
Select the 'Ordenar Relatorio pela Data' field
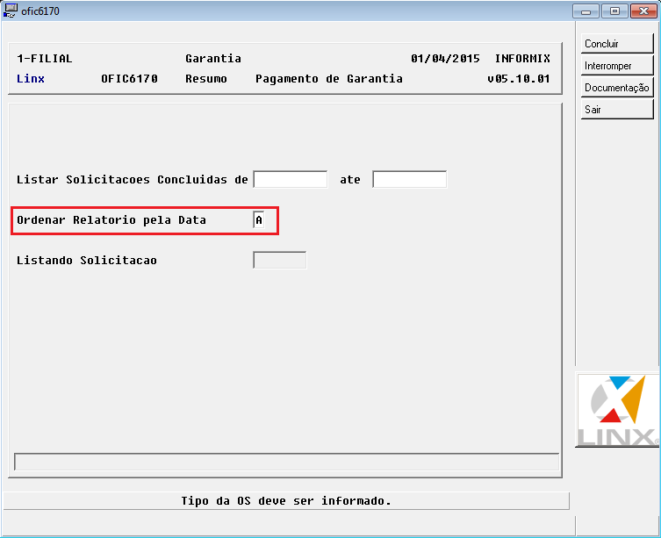click(x=259, y=219)
